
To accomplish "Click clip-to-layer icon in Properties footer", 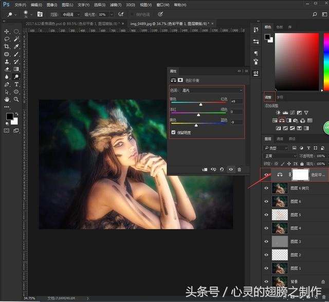I will (x=205, y=169).
